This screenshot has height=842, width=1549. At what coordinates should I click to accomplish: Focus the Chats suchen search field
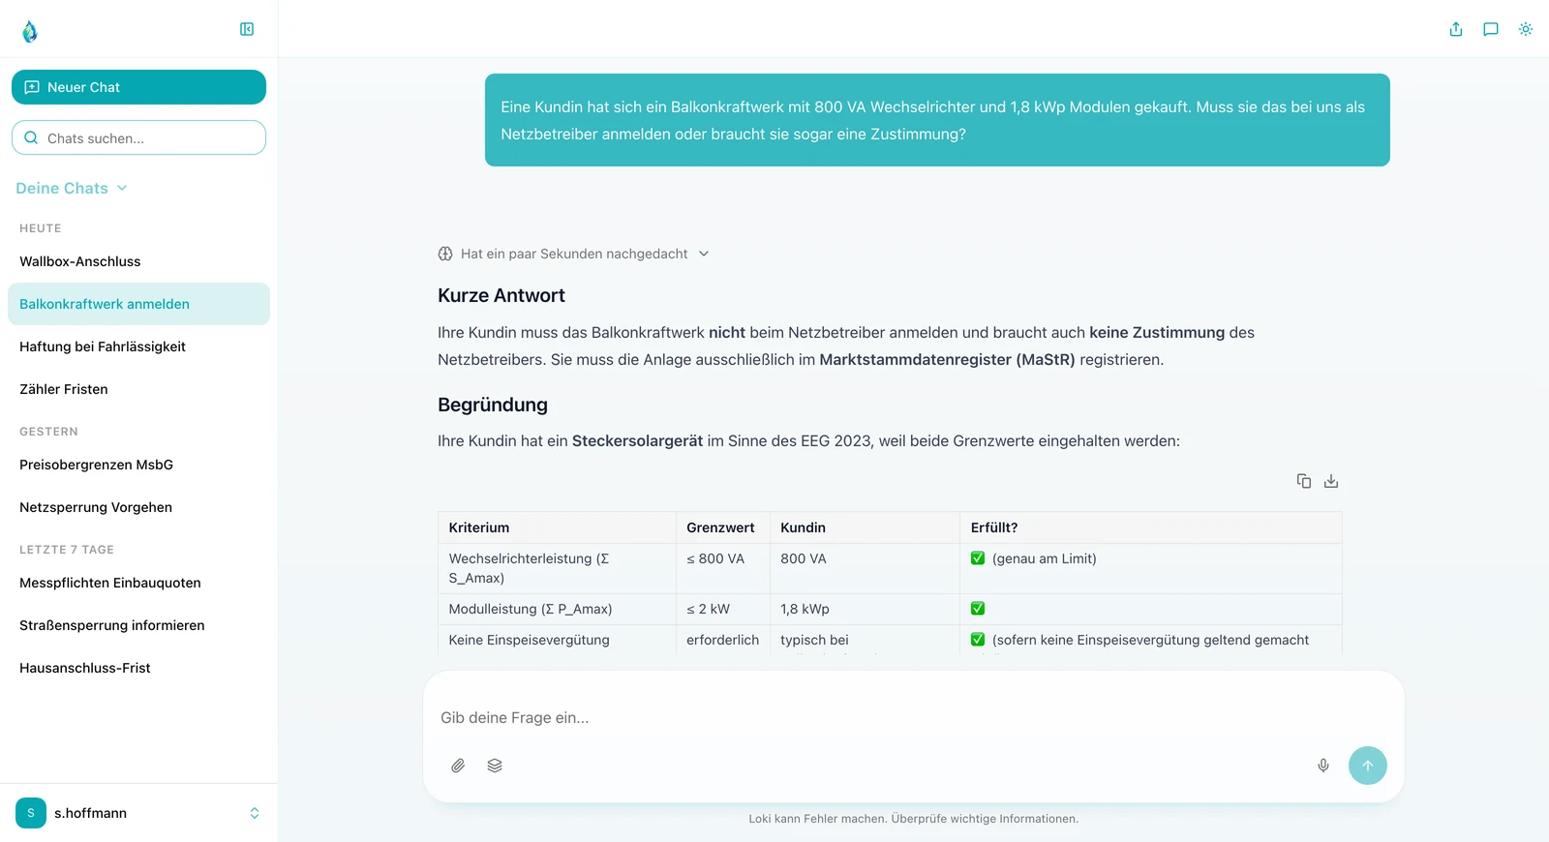click(138, 137)
